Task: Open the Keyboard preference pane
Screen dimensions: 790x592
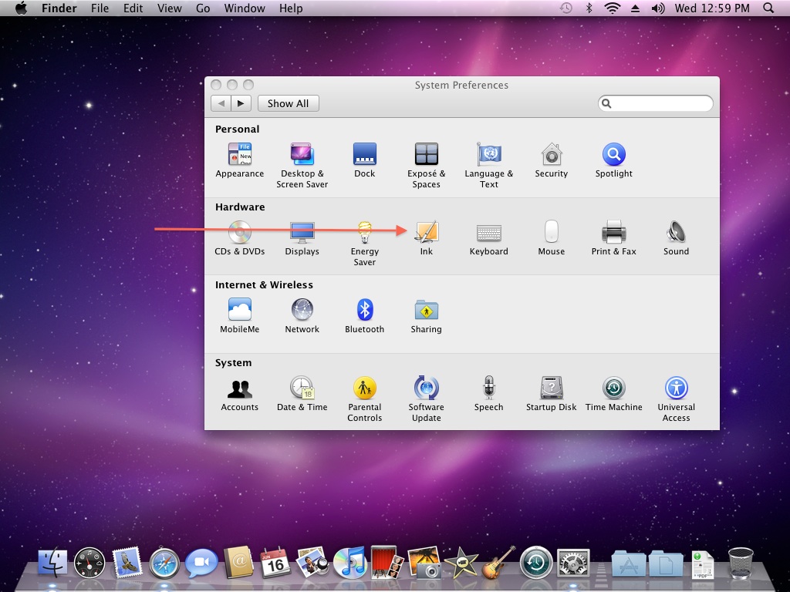Action: pyautogui.click(x=488, y=239)
